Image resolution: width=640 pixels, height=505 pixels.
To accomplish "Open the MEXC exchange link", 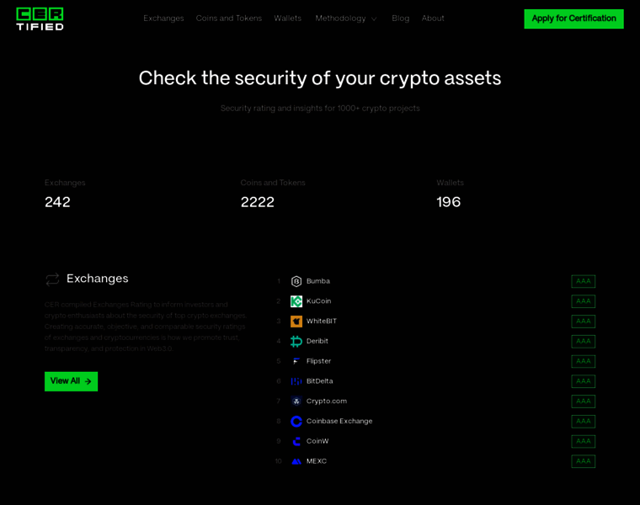I will pyautogui.click(x=317, y=461).
